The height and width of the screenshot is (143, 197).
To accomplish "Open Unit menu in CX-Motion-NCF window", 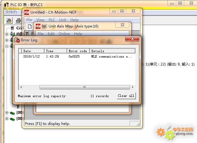I will coord(63,20).
